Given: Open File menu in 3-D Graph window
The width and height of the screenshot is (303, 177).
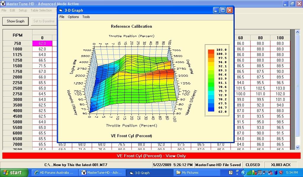Looking at the screenshot, I should point(62,17).
